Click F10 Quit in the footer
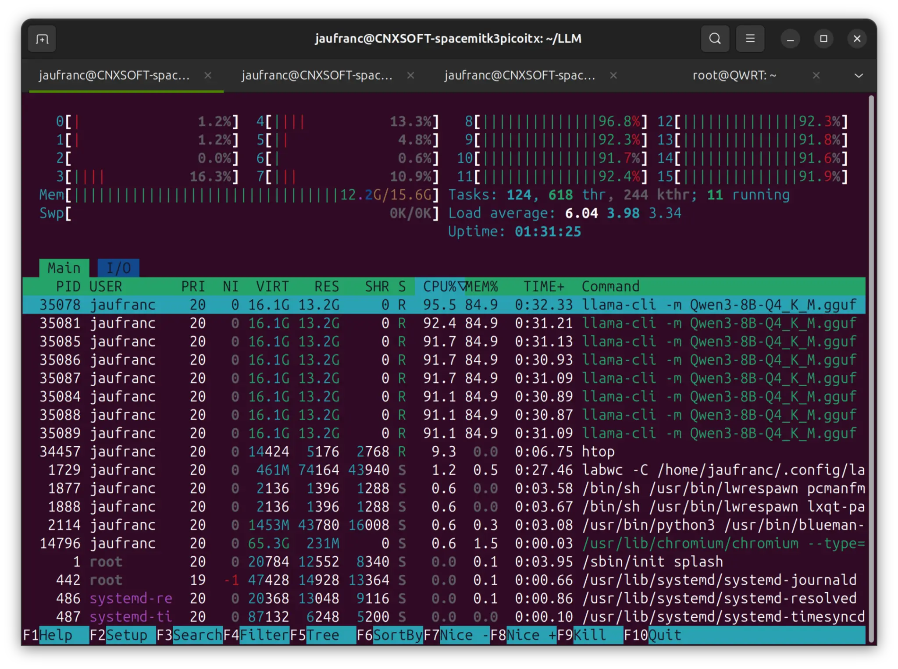 [653, 635]
